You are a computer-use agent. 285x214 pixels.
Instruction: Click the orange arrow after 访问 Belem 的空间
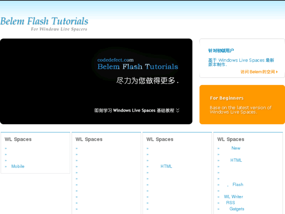point(277,72)
